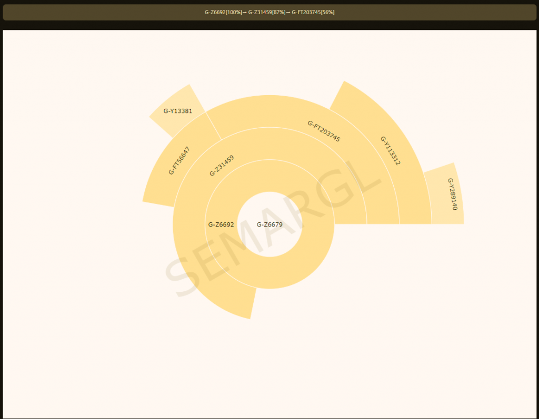Click the G-Z31459 label on the chart

point(222,166)
